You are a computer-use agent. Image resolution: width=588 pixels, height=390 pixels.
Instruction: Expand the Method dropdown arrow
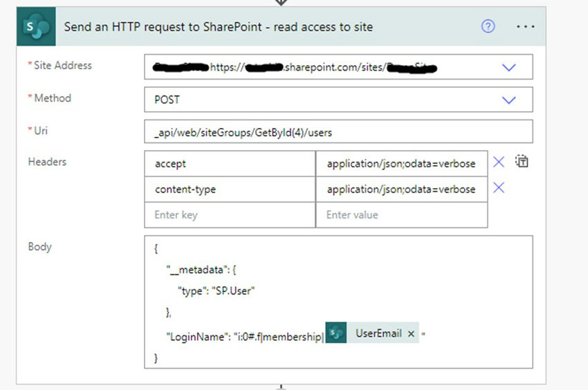tap(509, 100)
